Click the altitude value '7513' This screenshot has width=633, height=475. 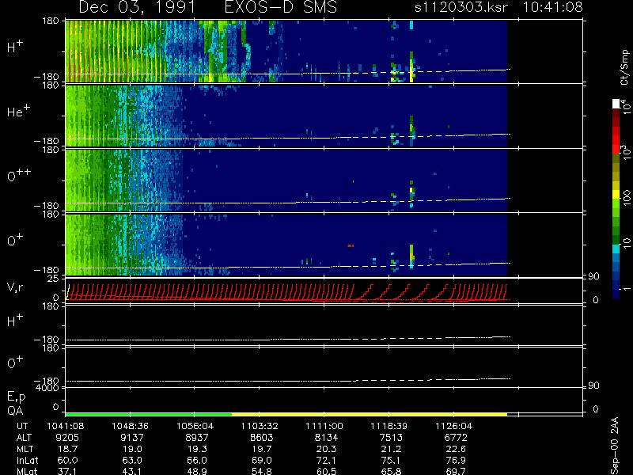(391, 438)
